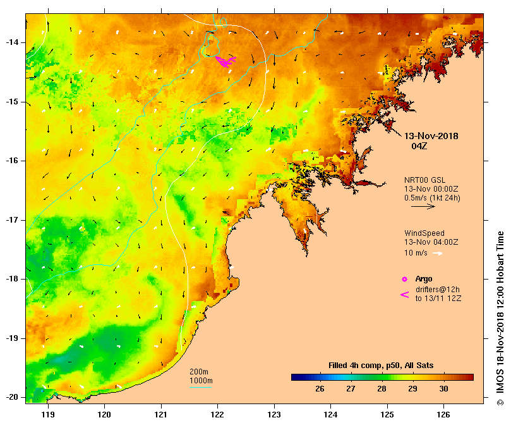Click the '-15' latitude axis label
The image size is (511, 425).
tap(12, 102)
